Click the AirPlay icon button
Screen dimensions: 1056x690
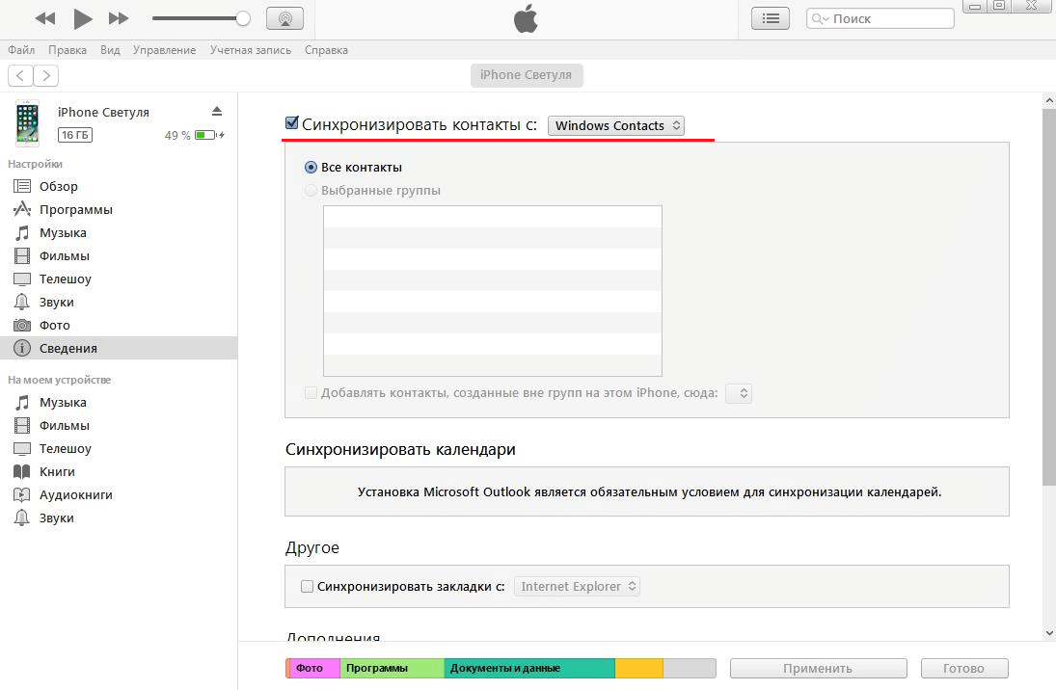[x=284, y=18]
